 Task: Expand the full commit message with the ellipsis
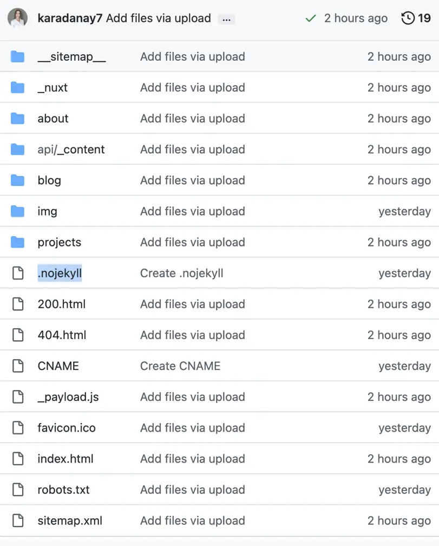pos(226,18)
